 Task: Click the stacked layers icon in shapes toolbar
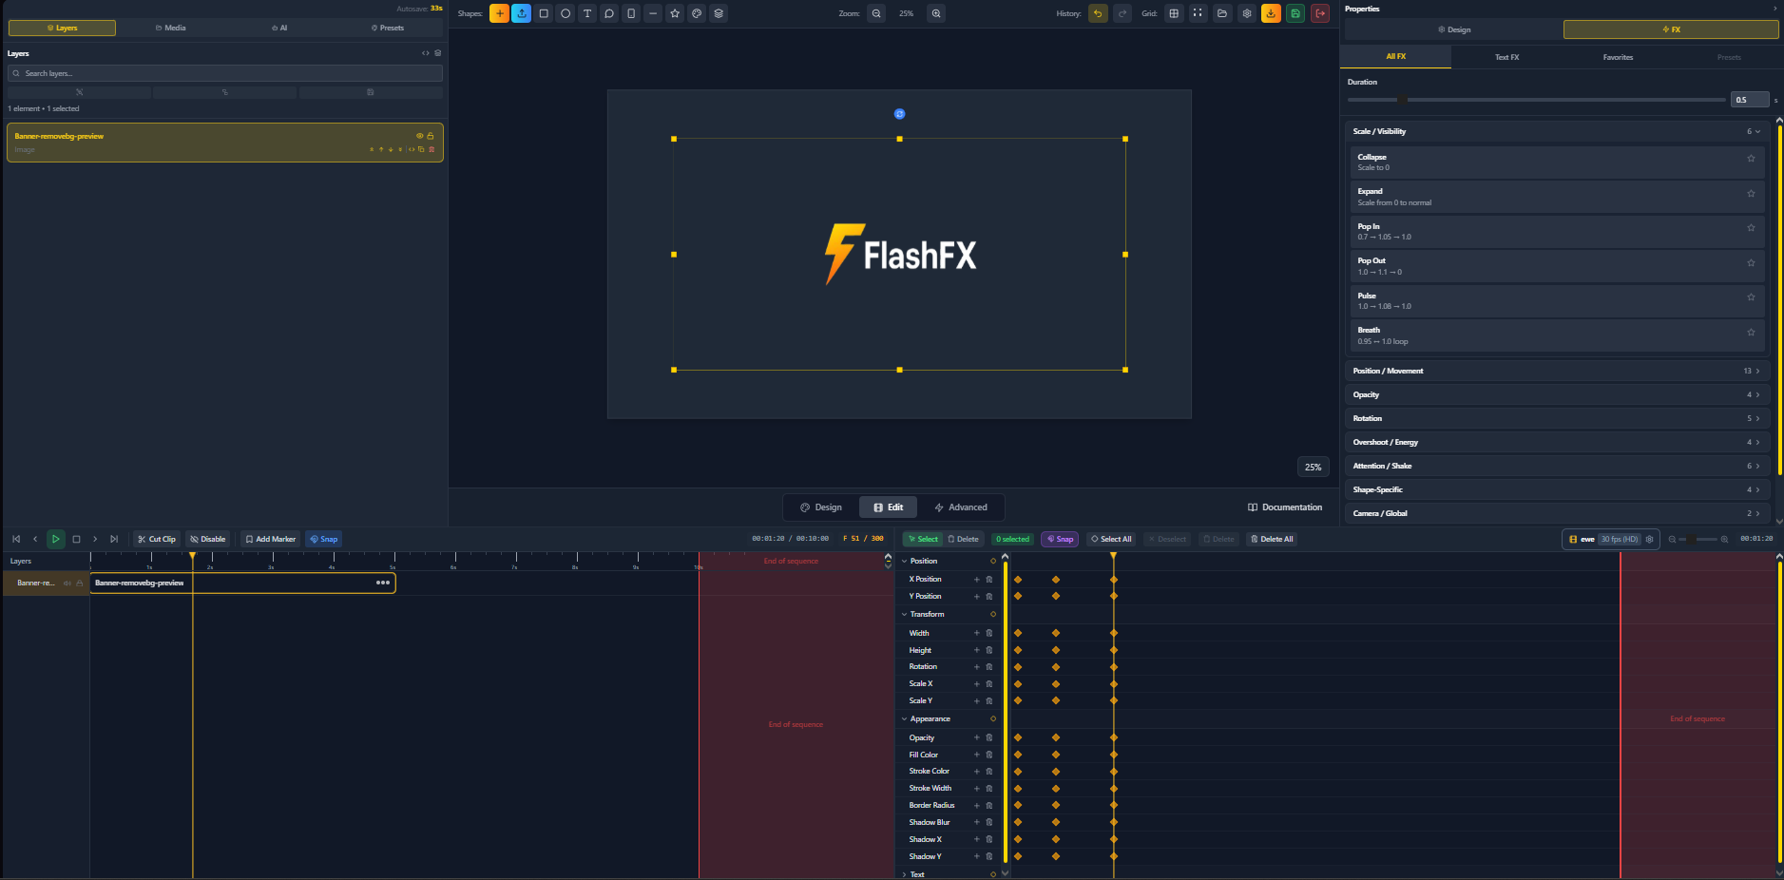click(719, 13)
